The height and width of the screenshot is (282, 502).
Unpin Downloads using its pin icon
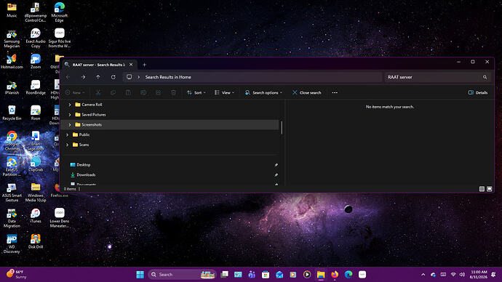pos(276,175)
